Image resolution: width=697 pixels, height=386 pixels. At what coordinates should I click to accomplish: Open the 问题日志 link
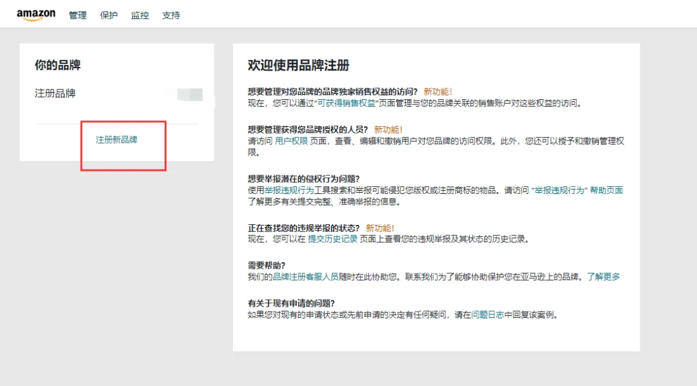tap(488, 315)
